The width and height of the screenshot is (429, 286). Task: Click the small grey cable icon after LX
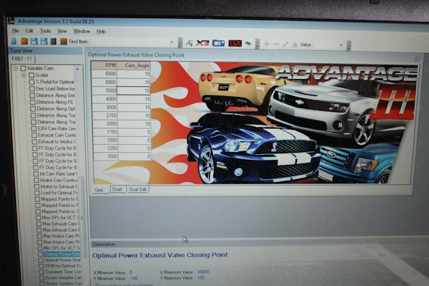[x=248, y=44]
